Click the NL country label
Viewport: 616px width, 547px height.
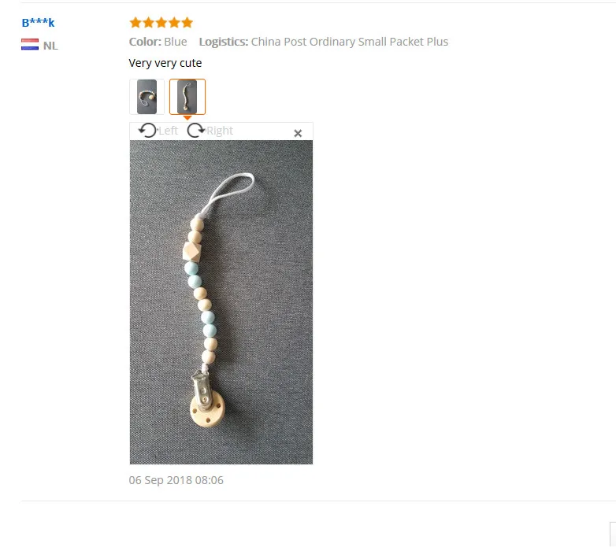pyautogui.click(x=50, y=46)
